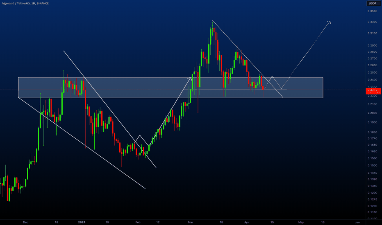Click the May label on time axis
Viewport: 382px width, 225px height.
point(301,222)
